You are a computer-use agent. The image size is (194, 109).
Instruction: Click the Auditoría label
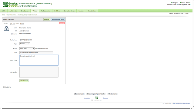[8, 87]
